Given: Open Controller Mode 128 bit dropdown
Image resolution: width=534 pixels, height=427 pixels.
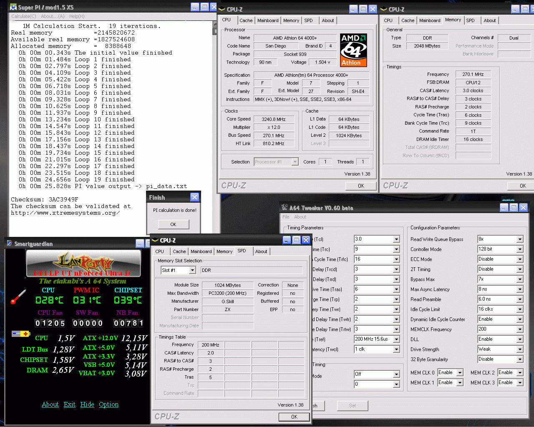Looking at the screenshot, I should tap(520, 249).
